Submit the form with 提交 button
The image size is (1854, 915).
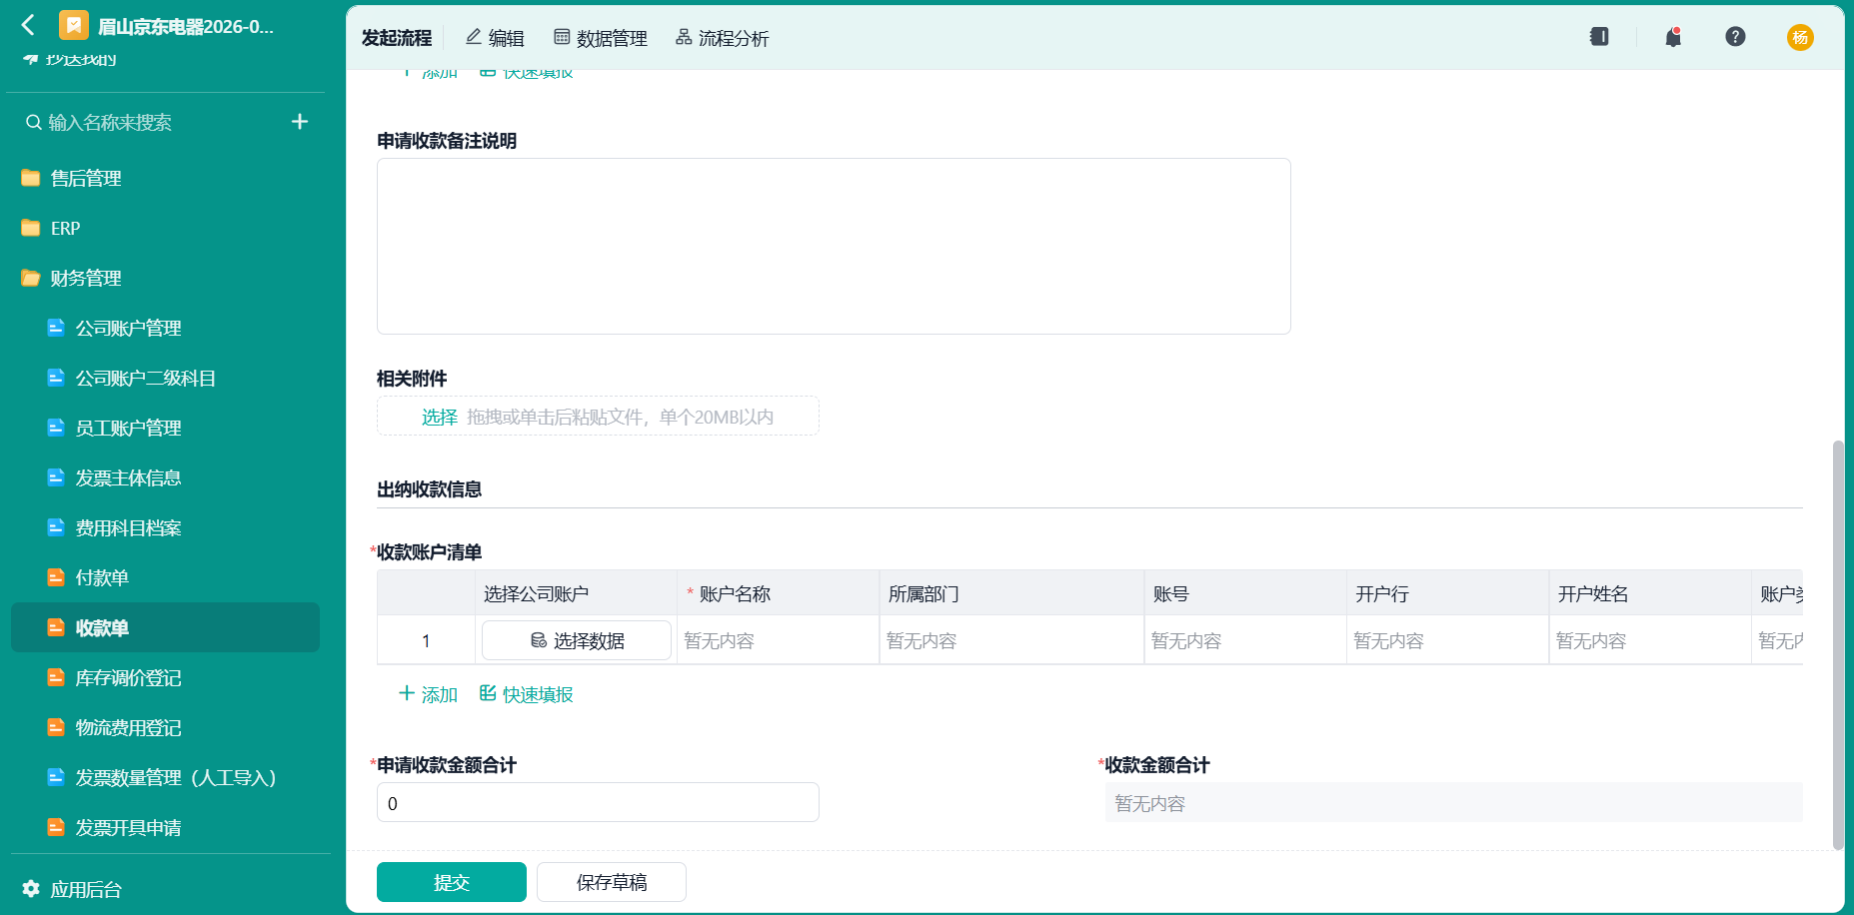pyautogui.click(x=452, y=882)
